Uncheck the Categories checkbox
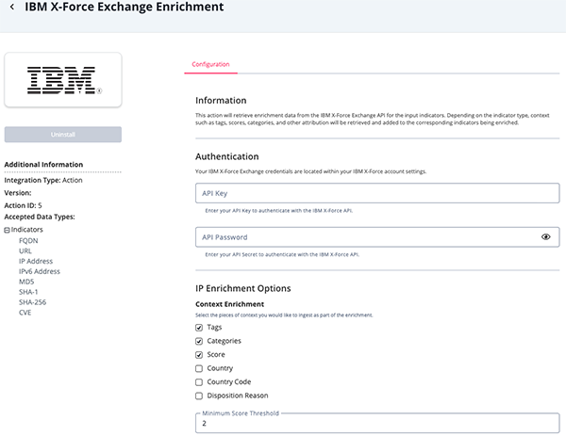This screenshot has width=566, height=436. tap(199, 341)
